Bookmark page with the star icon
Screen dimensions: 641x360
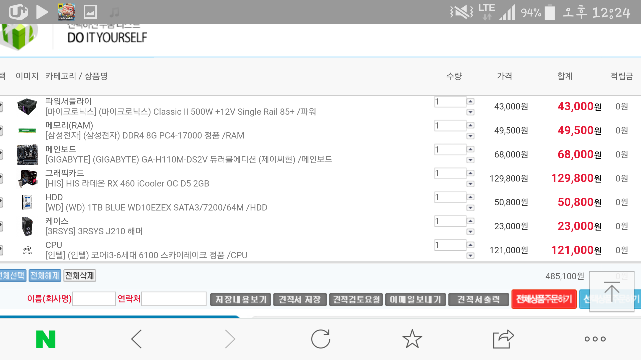pos(412,339)
